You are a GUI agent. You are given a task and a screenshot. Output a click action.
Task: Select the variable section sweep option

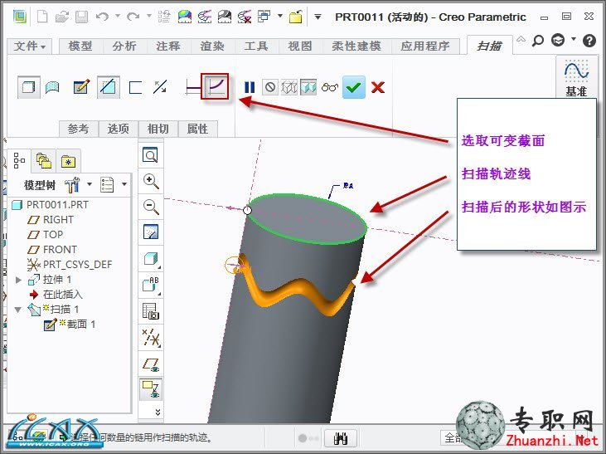(215, 86)
